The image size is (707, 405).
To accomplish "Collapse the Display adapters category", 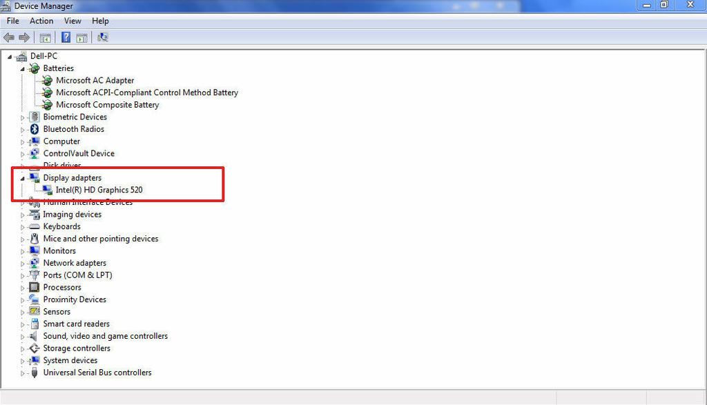I will coord(22,179).
